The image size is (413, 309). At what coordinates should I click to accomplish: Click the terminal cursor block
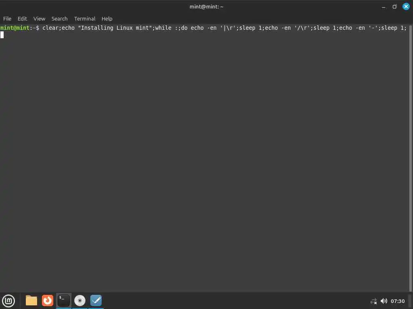(2, 35)
